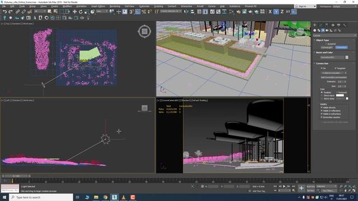
Task: Activate the Select and Move tool
Action: click(x=74, y=12)
